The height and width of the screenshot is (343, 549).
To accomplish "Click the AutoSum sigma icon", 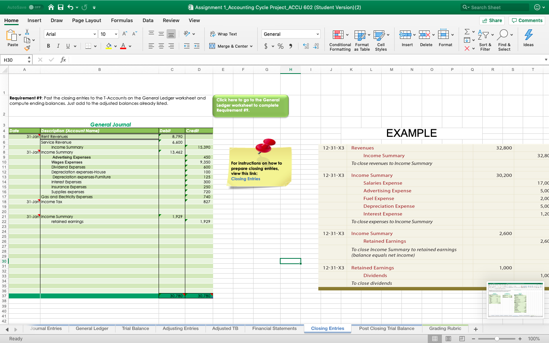I will coord(467,32).
